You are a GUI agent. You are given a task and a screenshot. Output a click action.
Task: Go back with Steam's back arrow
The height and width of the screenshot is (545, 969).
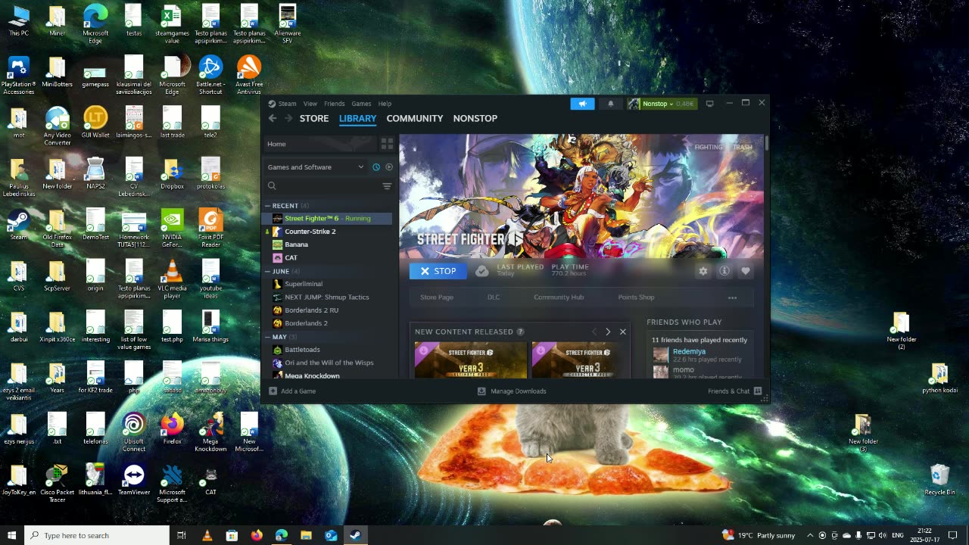click(x=273, y=118)
